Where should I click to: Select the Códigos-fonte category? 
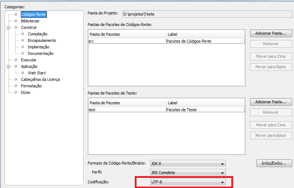(x=34, y=14)
